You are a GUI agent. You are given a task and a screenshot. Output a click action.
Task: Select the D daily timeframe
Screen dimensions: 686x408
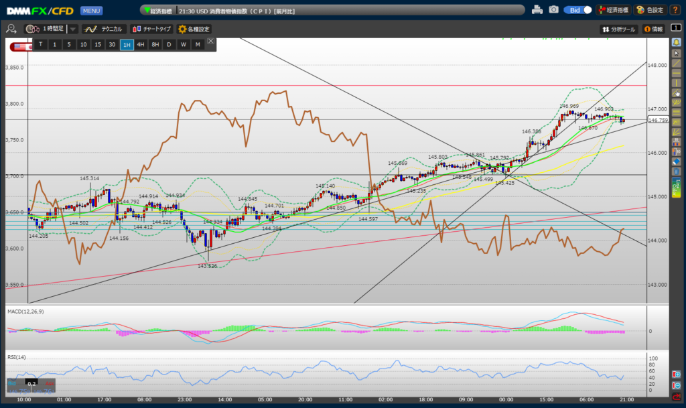pyautogui.click(x=169, y=44)
